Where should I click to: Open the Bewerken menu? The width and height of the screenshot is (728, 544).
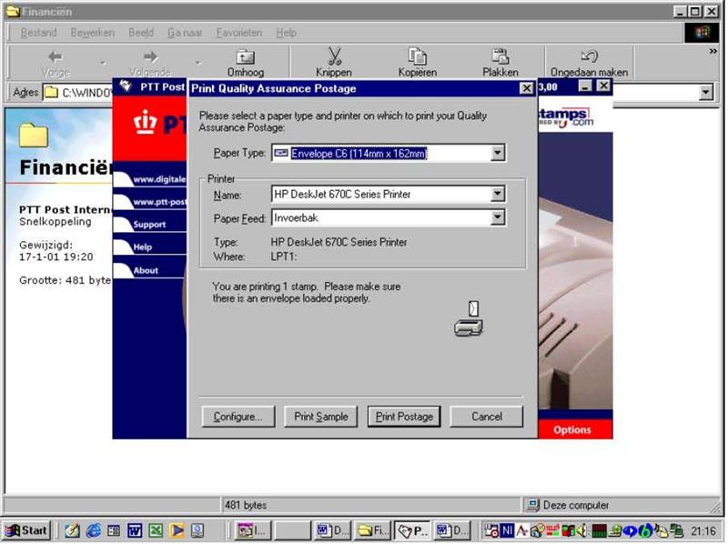[x=93, y=33]
